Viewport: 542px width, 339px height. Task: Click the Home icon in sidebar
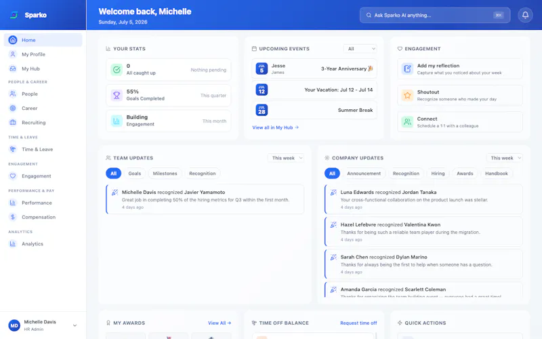coord(13,40)
